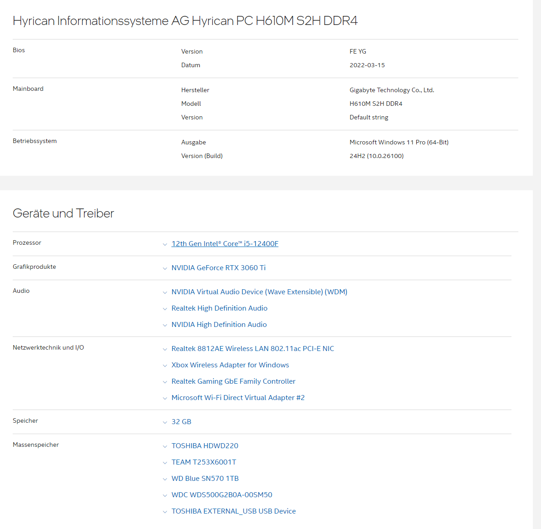This screenshot has width=541, height=529.
Task: Expand NVIDIA High Definition Audio chevron
Action: pos(165,325)
